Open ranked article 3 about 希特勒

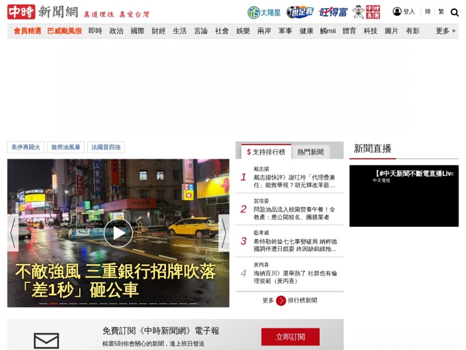click(x=295, y=245)
